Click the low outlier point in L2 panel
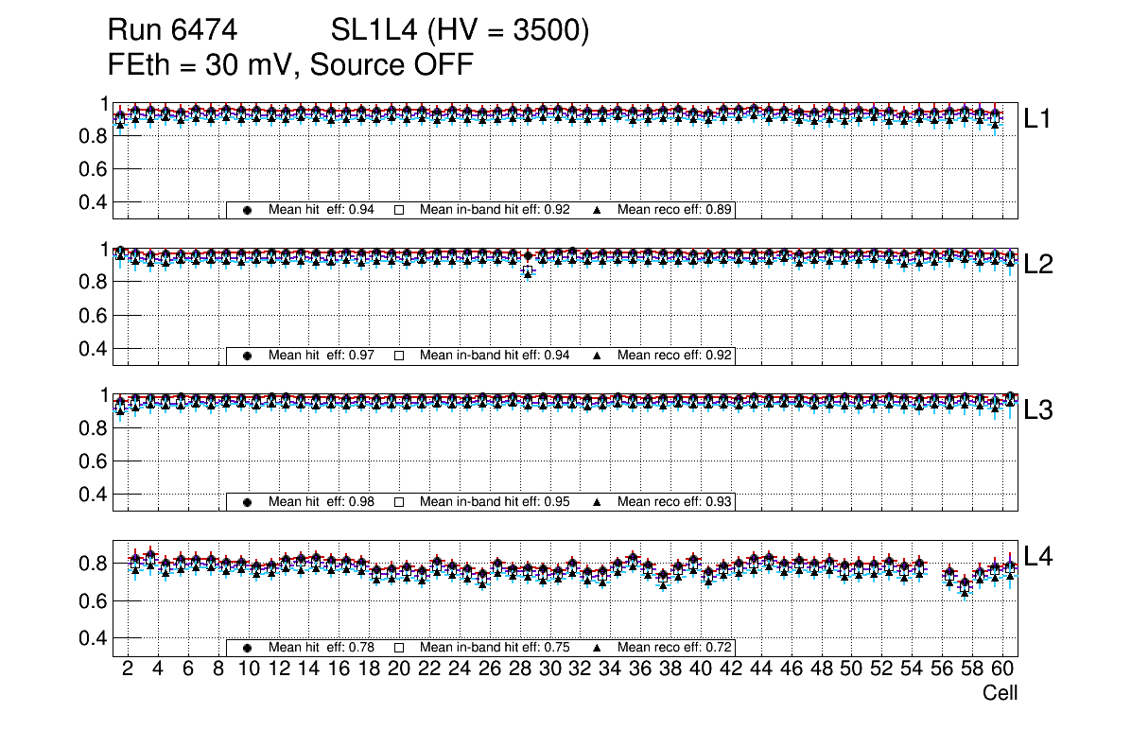 tap(528, 272)
